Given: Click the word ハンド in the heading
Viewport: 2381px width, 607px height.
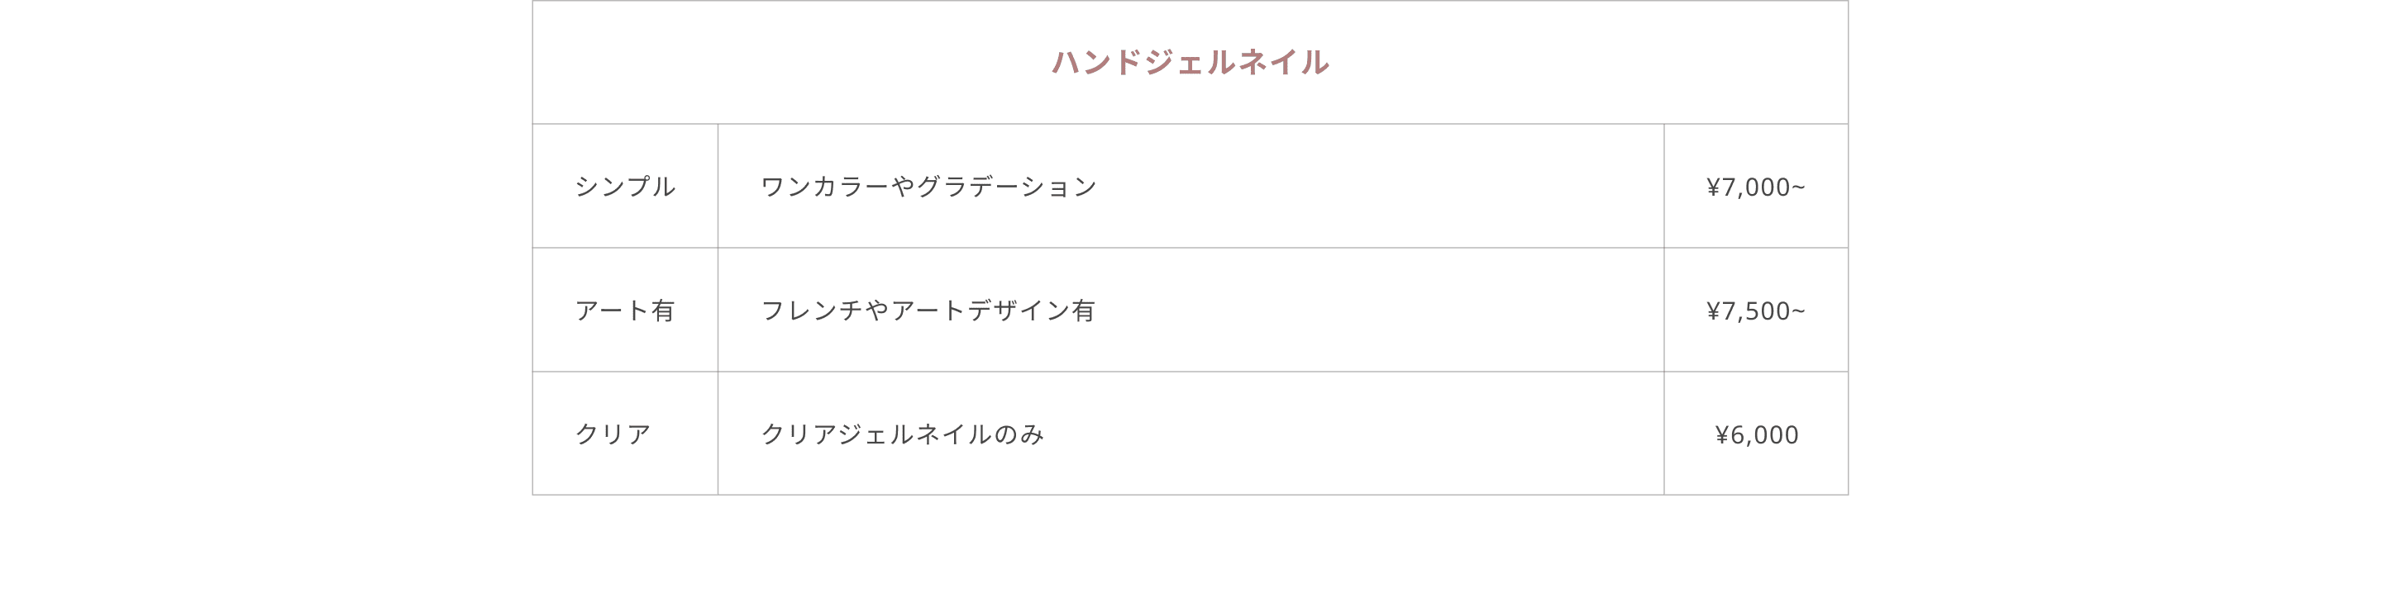Looking at the screenshot, I should 1096,63.
